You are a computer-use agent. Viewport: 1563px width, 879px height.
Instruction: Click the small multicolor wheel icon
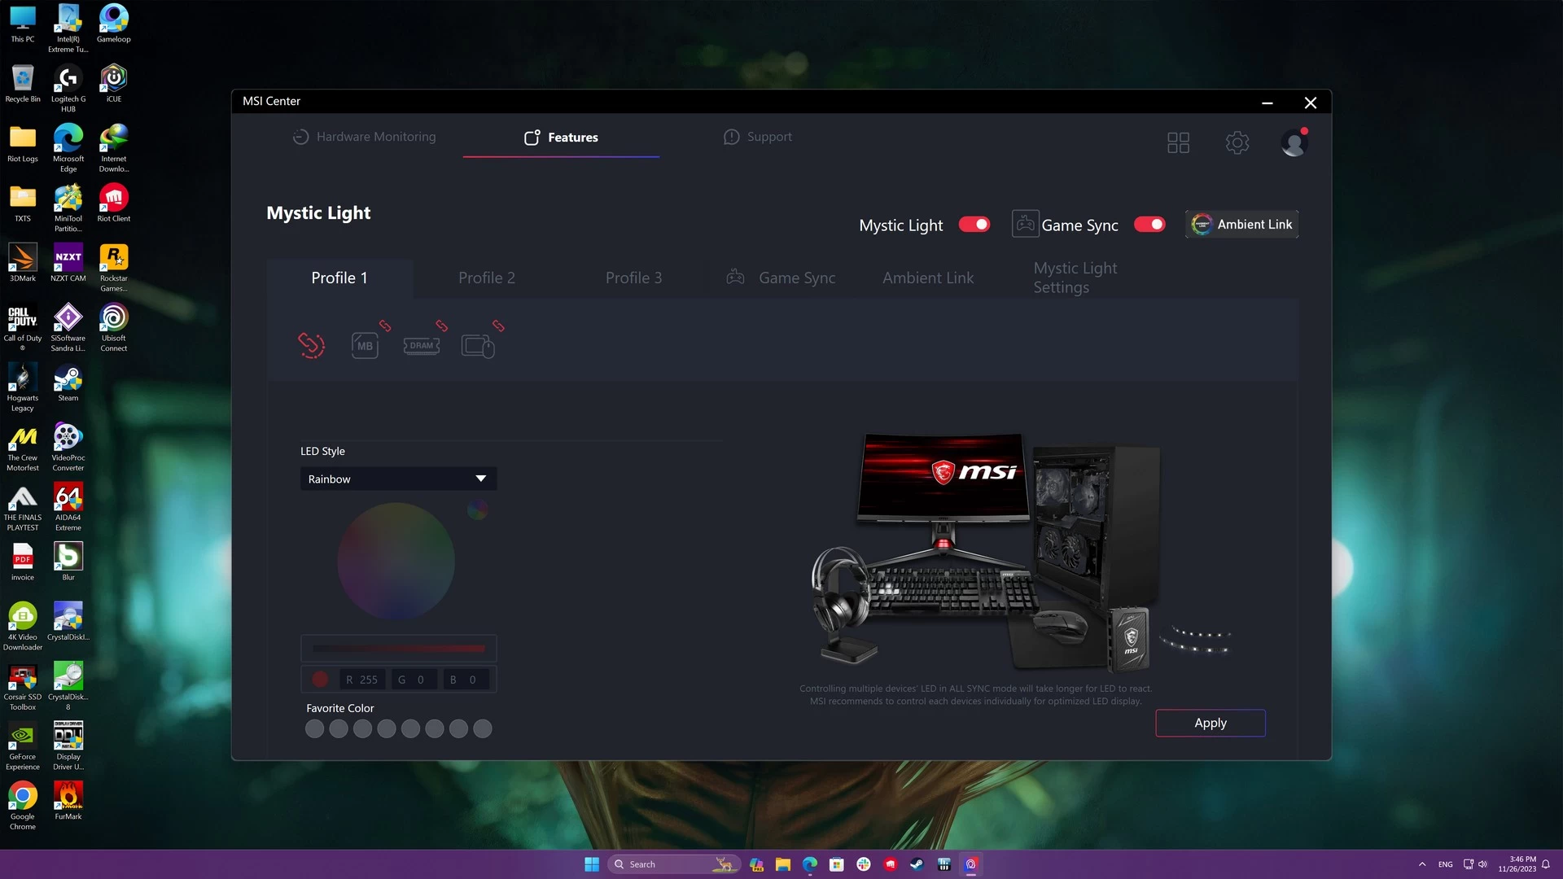(478, 509)
